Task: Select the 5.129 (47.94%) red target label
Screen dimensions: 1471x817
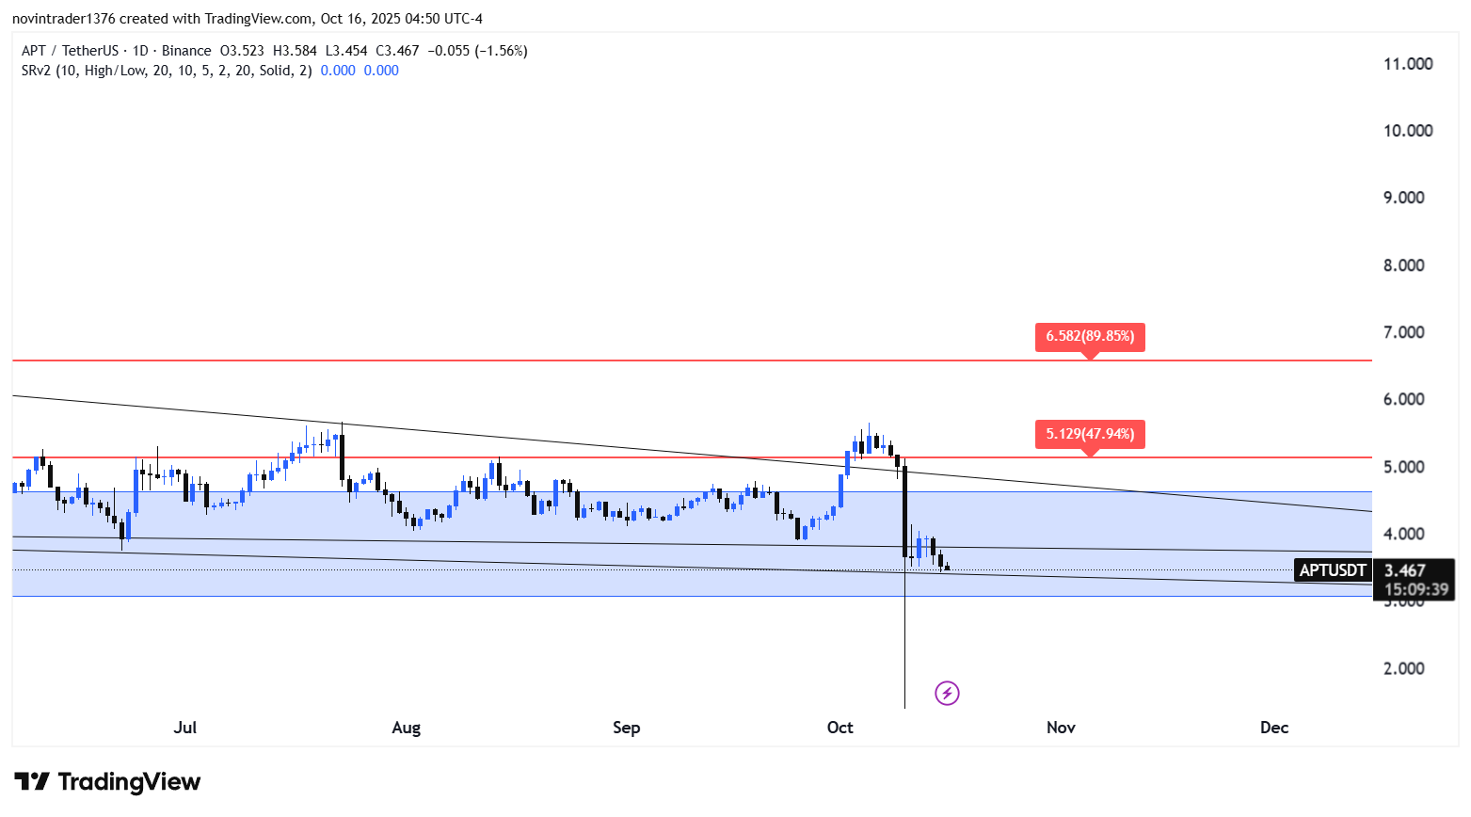Action: [1090, 434]
